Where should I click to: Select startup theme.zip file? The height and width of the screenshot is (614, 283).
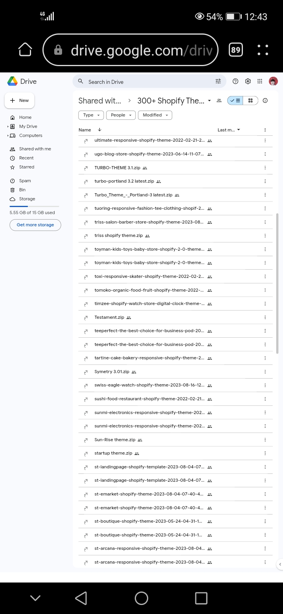pos(175,453)
